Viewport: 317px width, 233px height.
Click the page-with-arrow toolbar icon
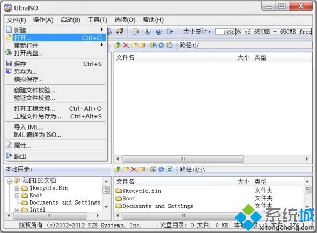(x=136, y=32)
